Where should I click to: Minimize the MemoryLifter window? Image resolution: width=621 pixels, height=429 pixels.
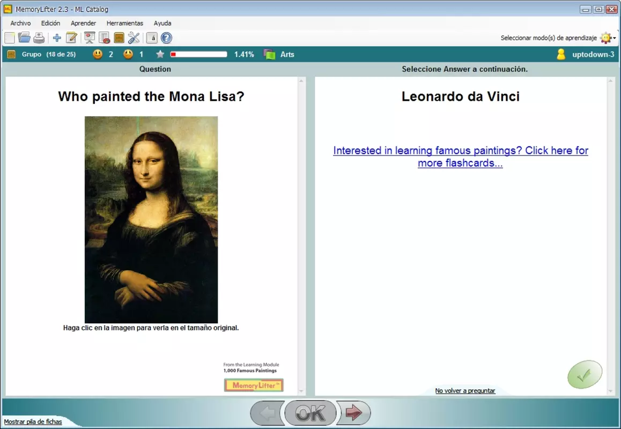[586, 9]
